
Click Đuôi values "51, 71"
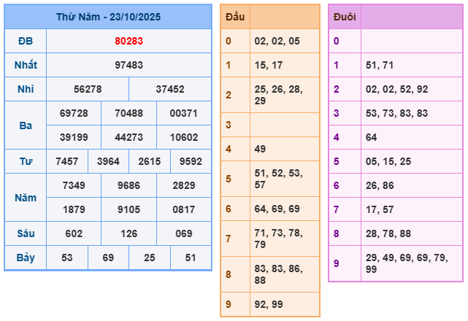click(x=380, y=65)
